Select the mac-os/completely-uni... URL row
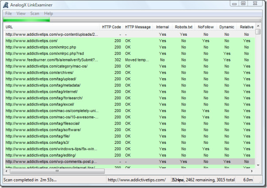The image size is (267, 188). [x=130, y=111]
